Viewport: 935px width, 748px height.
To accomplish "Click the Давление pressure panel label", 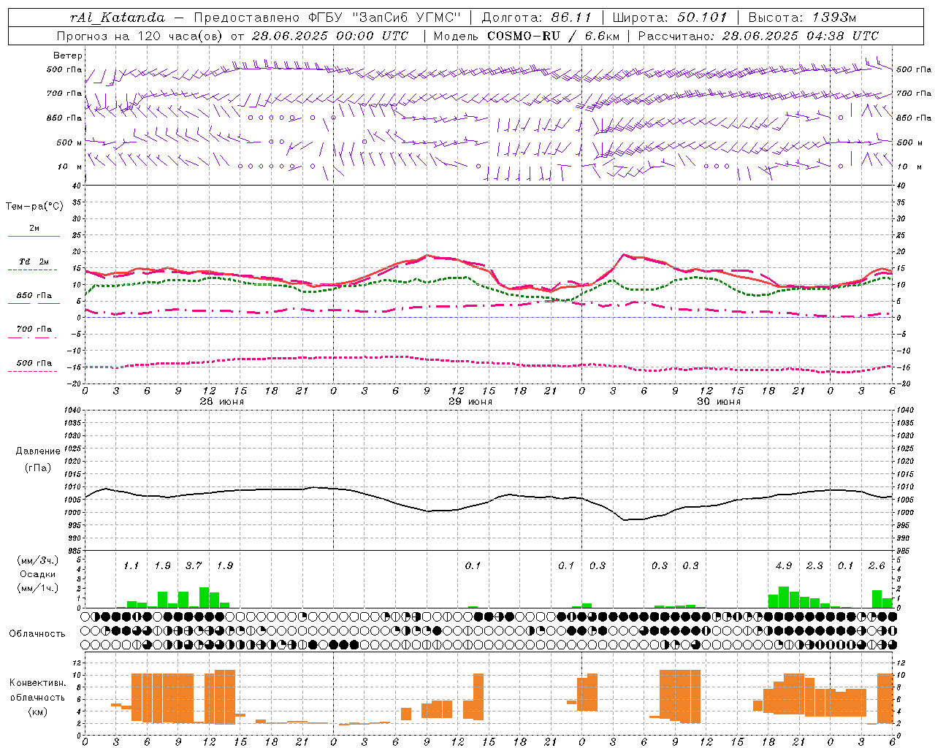I will pyautogui.click(x=38, y=451).
